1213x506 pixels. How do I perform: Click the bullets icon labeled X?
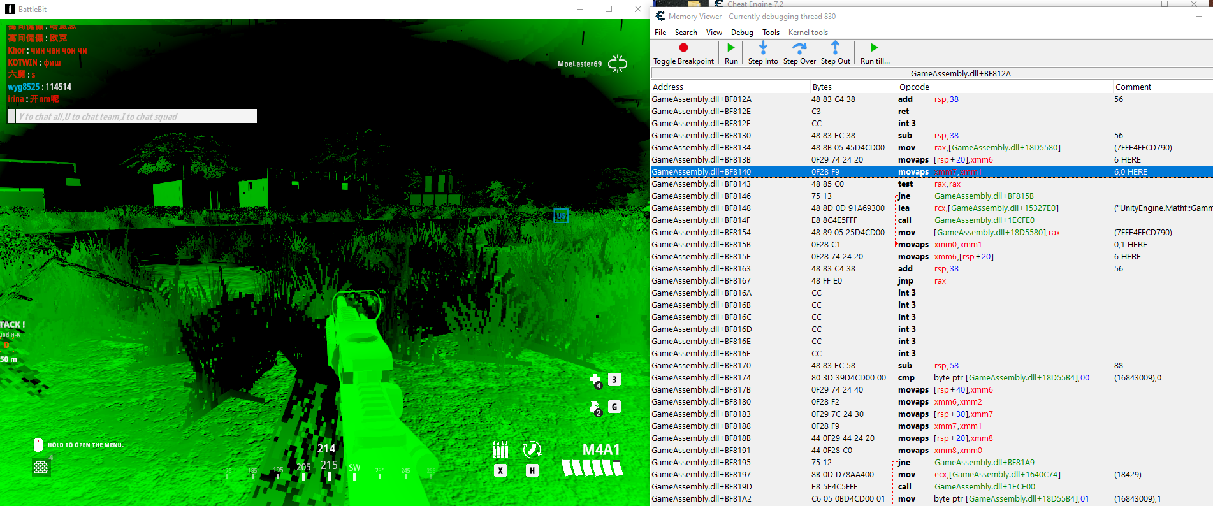(x=500, y=450)
